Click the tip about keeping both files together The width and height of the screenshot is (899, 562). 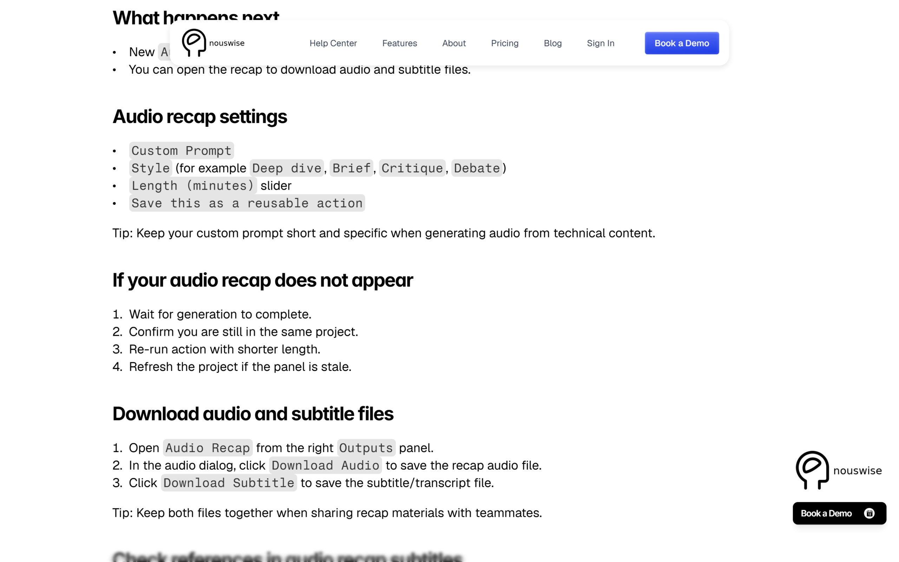point(327,512)
